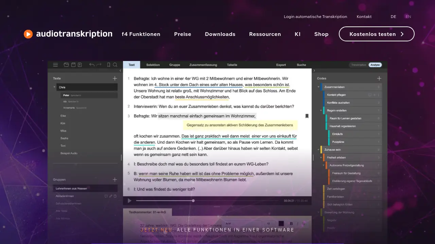Apply bold formatting in the Textkommentar toolbar
435x244 pixels.
click(x=291, y=223)
